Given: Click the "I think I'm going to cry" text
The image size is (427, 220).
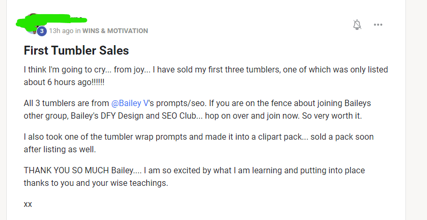Looking at the screenshot, I should 66,69.
